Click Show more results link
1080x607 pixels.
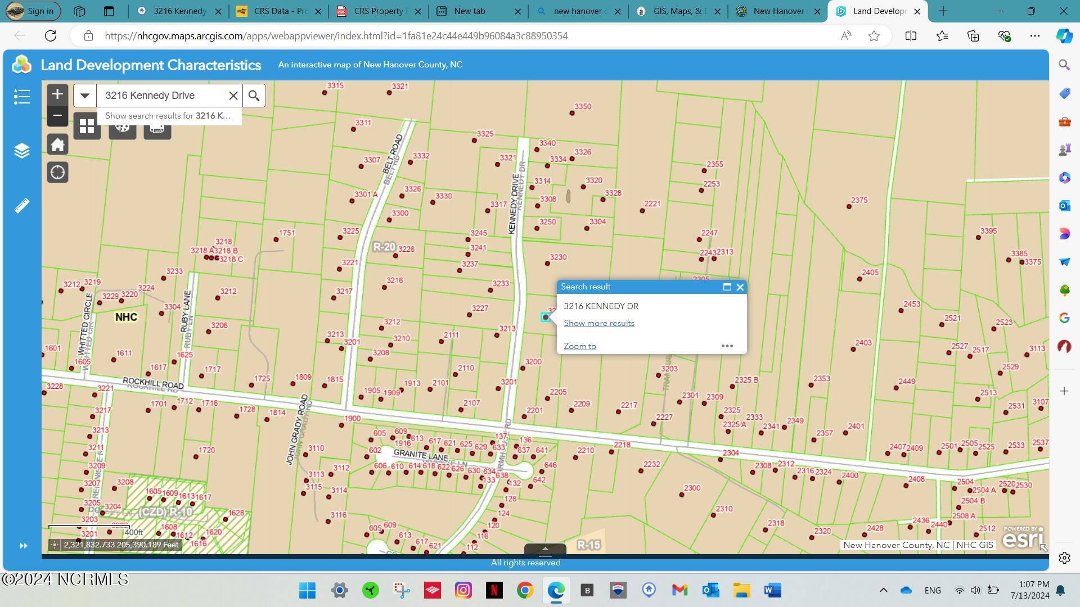(599, 323)
